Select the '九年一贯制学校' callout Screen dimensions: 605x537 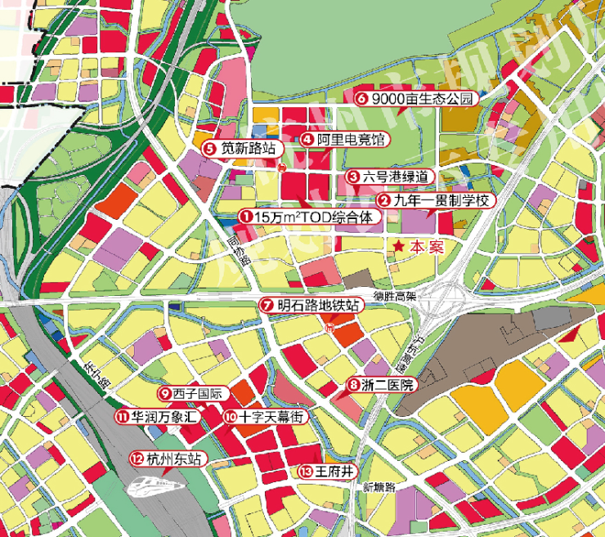436,200
